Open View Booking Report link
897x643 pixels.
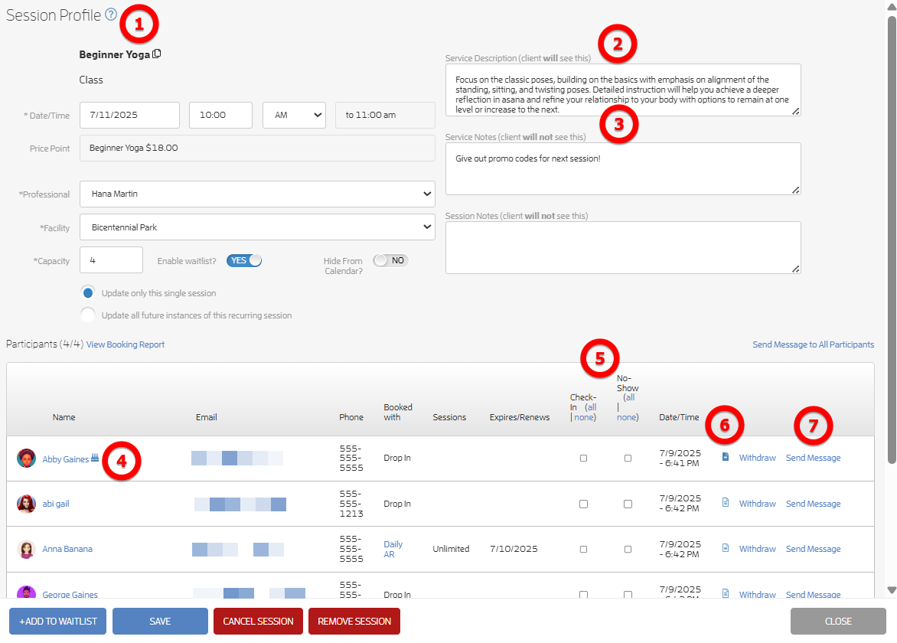tap(126, 344)
